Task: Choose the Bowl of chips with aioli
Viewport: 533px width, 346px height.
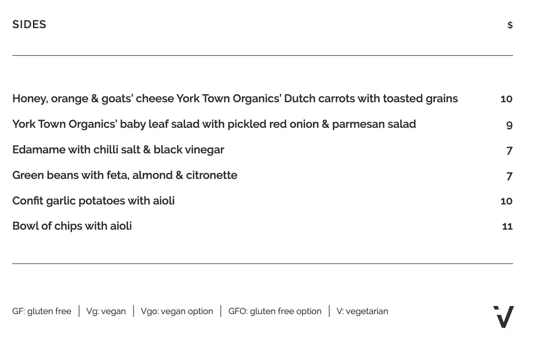Action: point(72,226)
